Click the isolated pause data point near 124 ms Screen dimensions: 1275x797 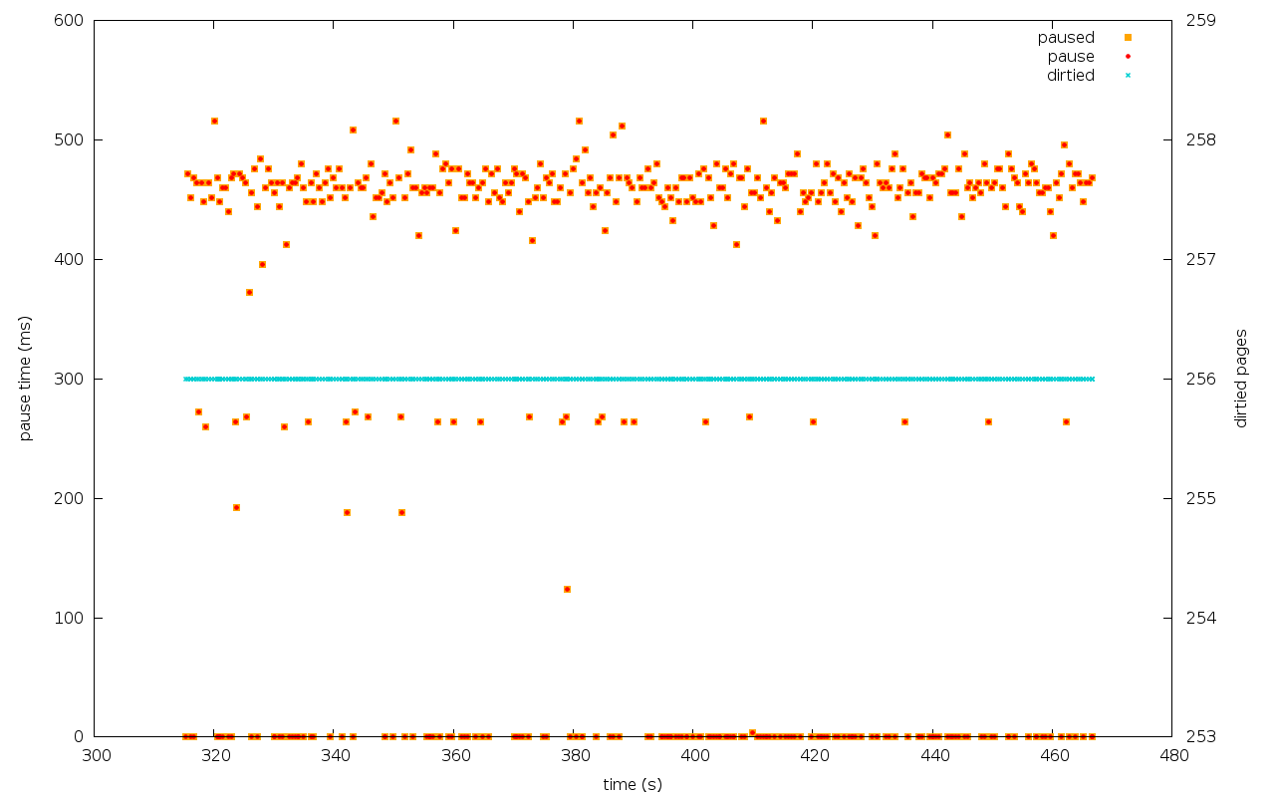(x=567, y=589)
